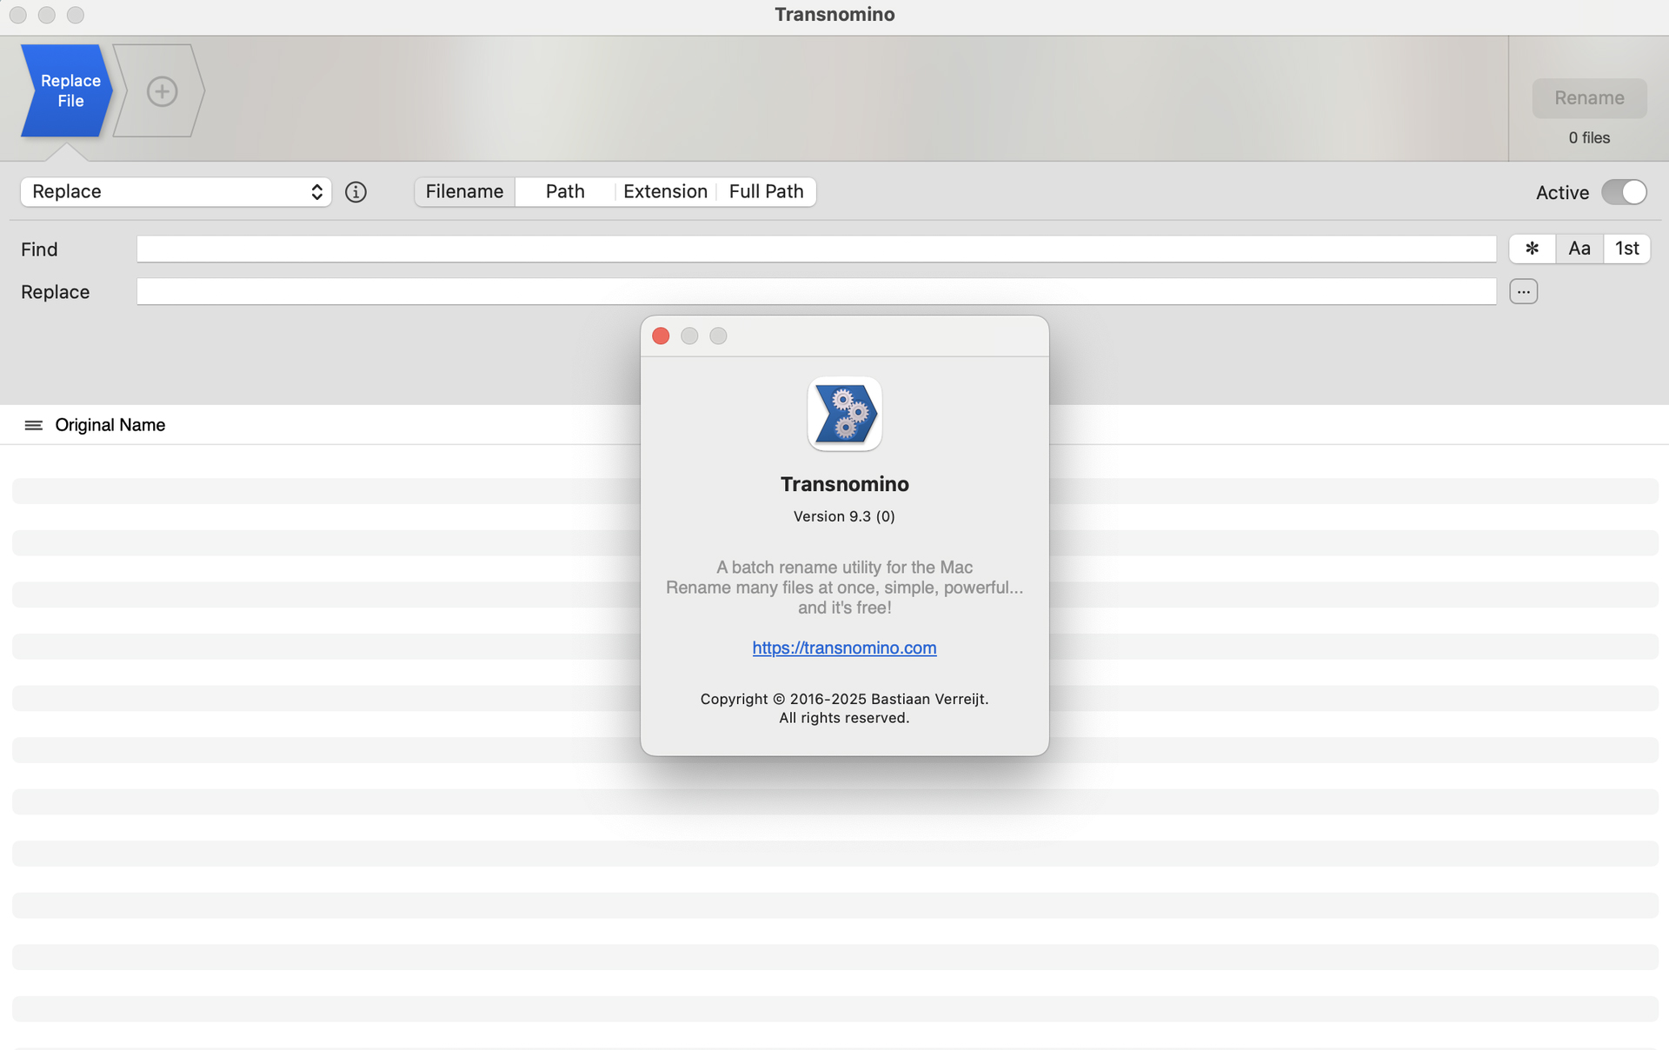Select the Path scope tab

(565, 192)
